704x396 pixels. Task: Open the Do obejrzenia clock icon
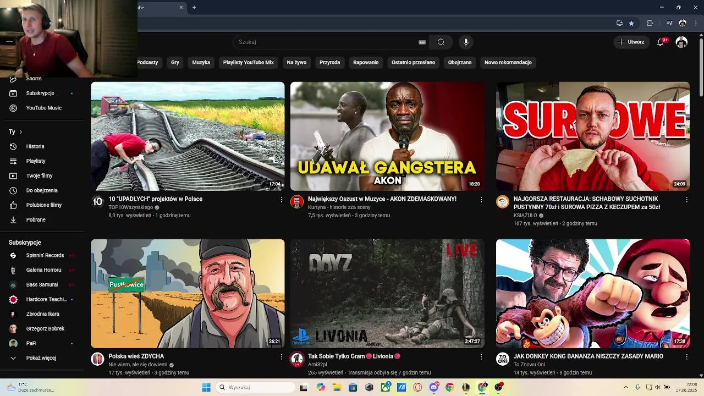coord(13,190)
